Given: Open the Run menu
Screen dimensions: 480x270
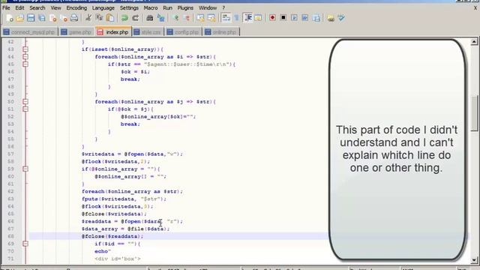Looking at the screenshot, I should [x=167, y=8].
